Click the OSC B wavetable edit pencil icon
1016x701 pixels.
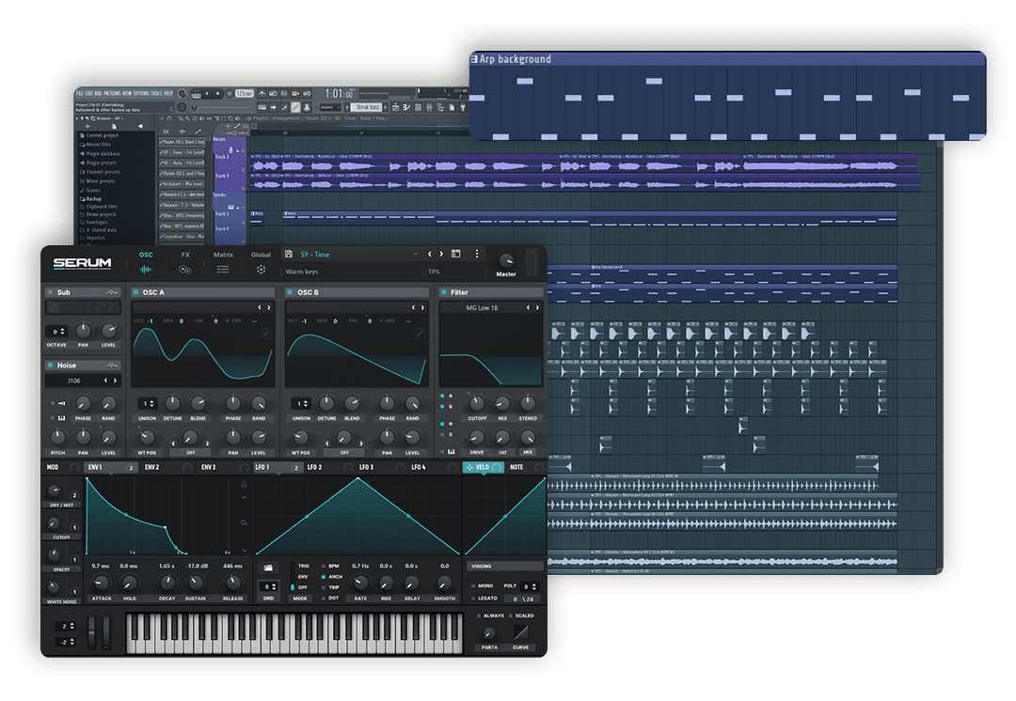(x=421, y=335)
